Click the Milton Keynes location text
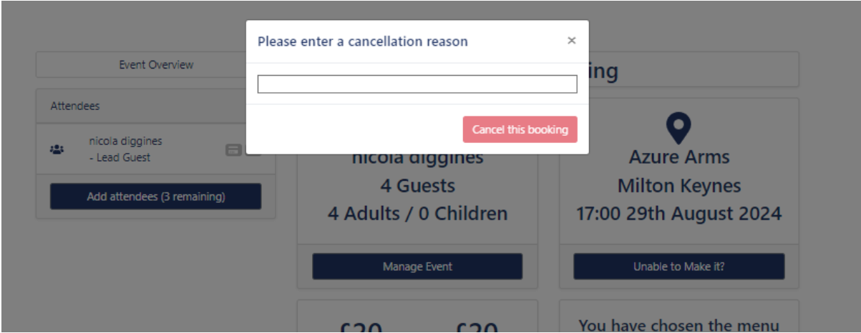The width and height of the screenshot is (861, 333). [678, 187]
